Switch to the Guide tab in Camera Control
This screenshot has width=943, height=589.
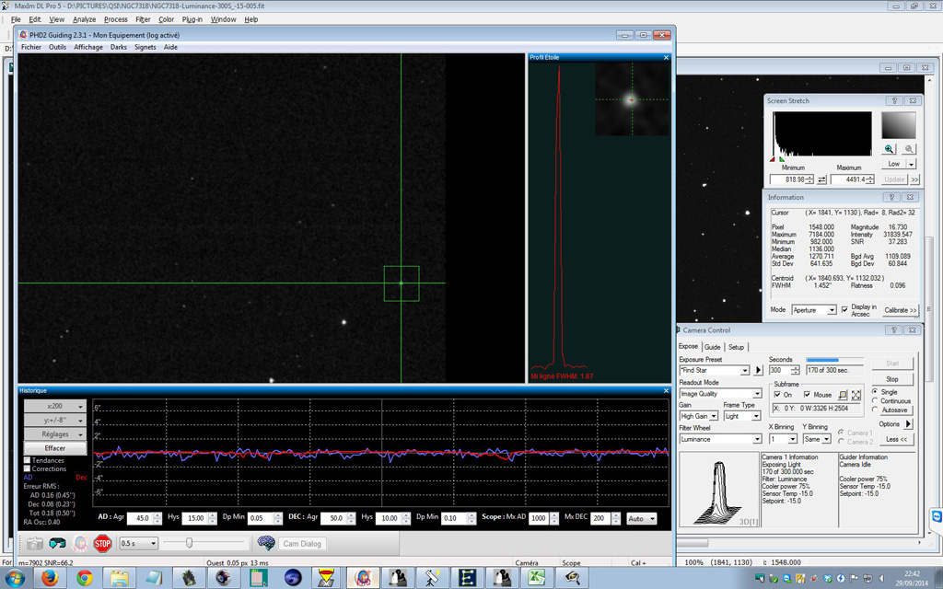click(714, 347)
